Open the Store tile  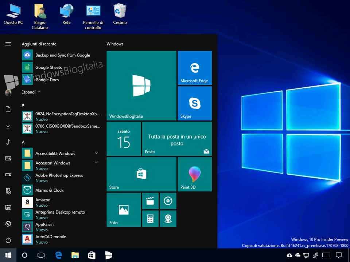coord(141,174)
